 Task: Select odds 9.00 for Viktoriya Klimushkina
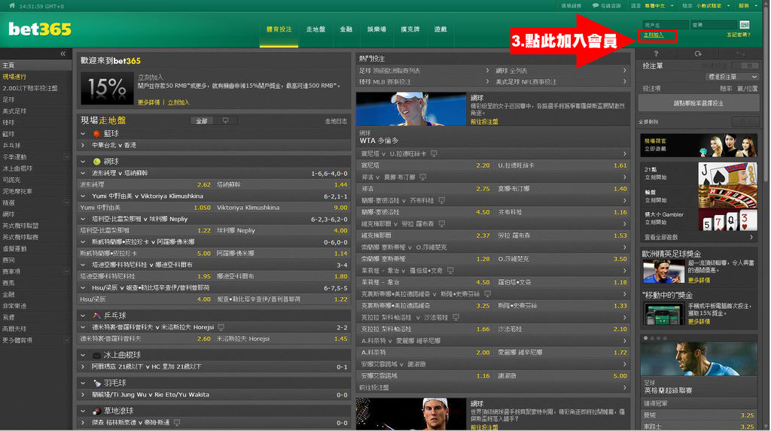point(340,208)
